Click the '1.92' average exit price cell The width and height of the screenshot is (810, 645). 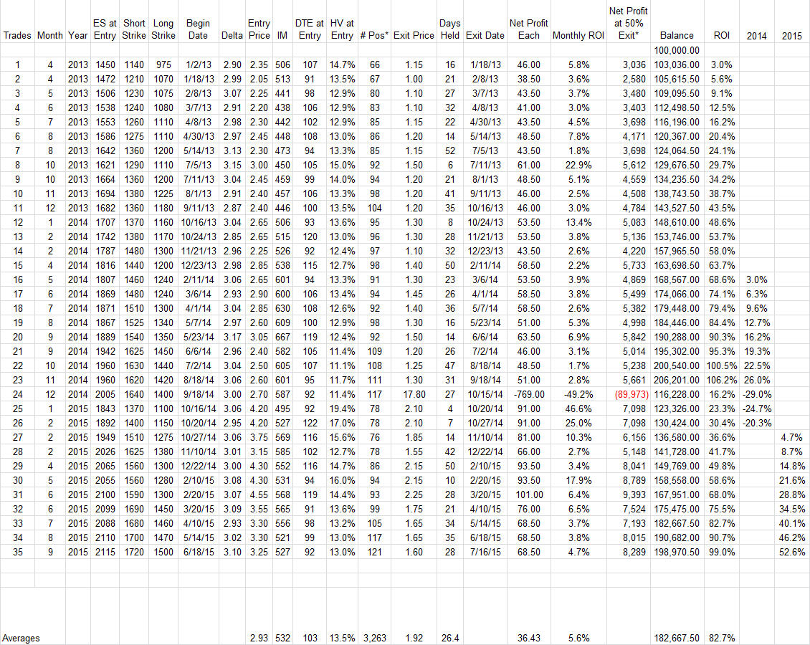(414, 638)
